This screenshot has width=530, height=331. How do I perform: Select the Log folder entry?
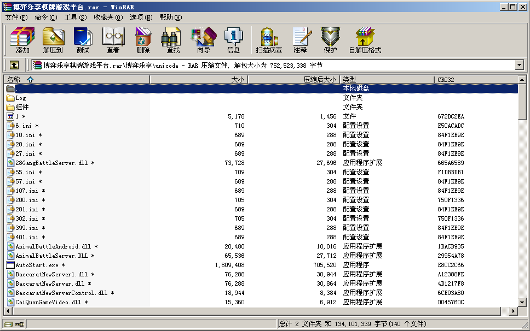point(21,98)
